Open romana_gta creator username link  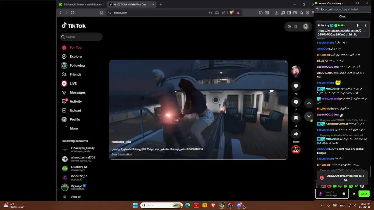pos(121,142)
